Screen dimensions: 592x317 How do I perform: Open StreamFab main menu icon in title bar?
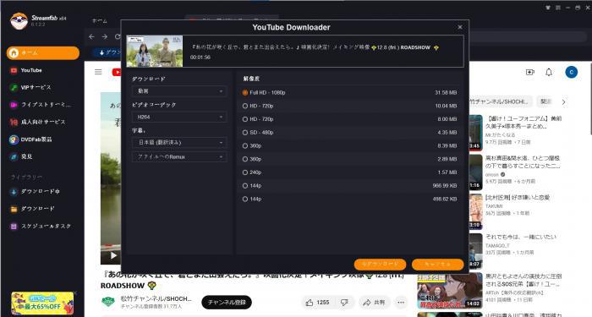[558, 8]
